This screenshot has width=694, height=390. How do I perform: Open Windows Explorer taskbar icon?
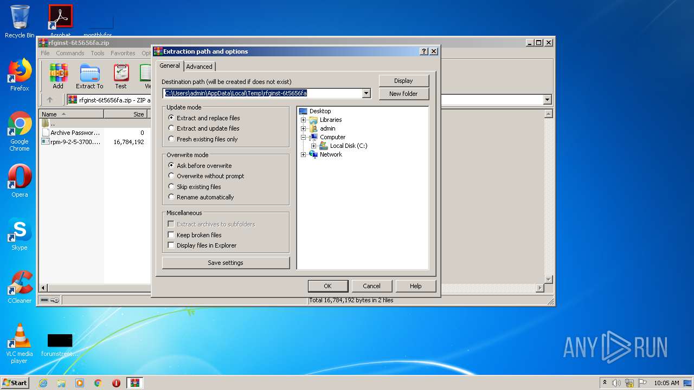61,383
